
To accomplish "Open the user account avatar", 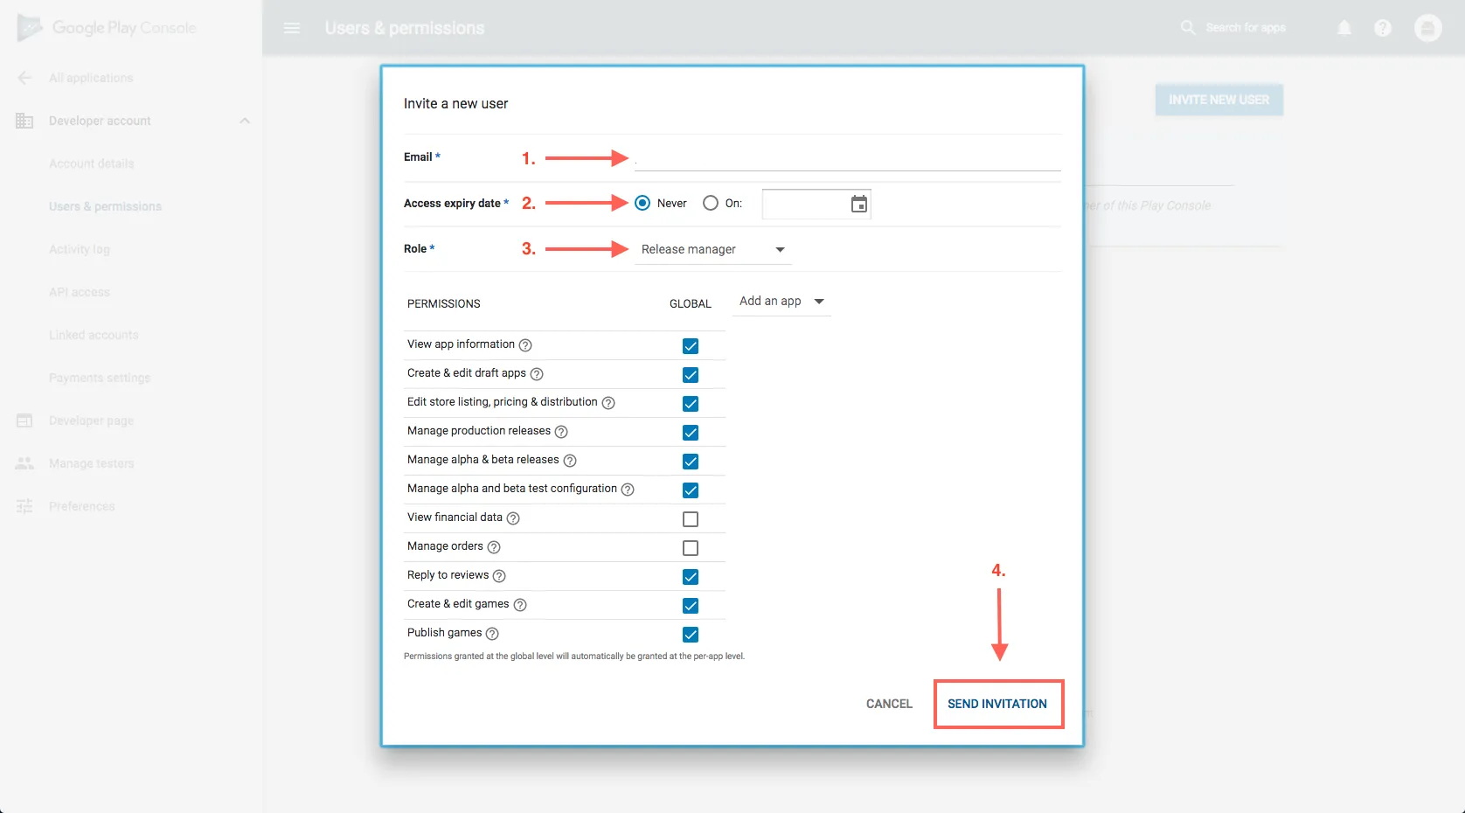I will click(x=1427, y=28).
